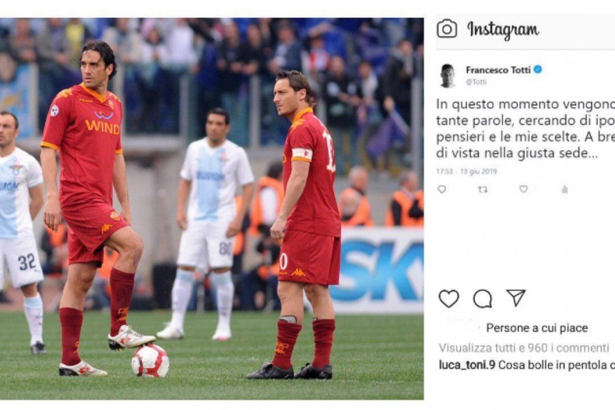Click the tweet timestamp 17:53 - 13 giu 2019
This screenshot has height=410, width=615.
click(x=467, y=172)
